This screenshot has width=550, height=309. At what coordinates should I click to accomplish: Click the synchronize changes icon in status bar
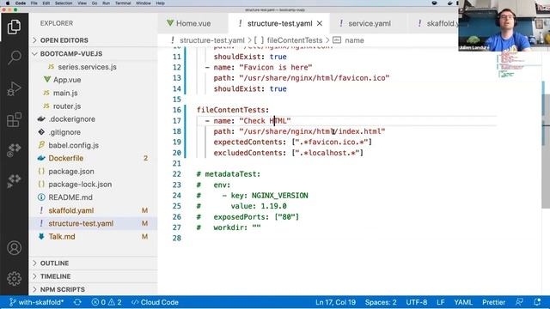tap(77, 302)
